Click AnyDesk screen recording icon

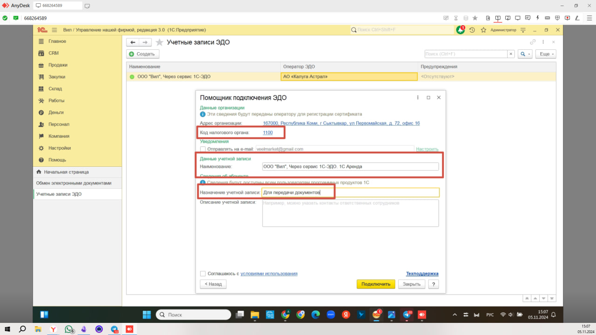point(567,18)
